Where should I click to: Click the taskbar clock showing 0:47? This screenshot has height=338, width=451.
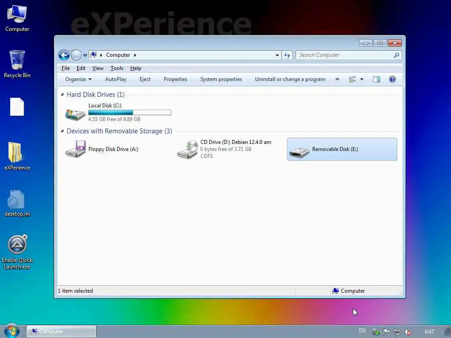pos(429,332)
